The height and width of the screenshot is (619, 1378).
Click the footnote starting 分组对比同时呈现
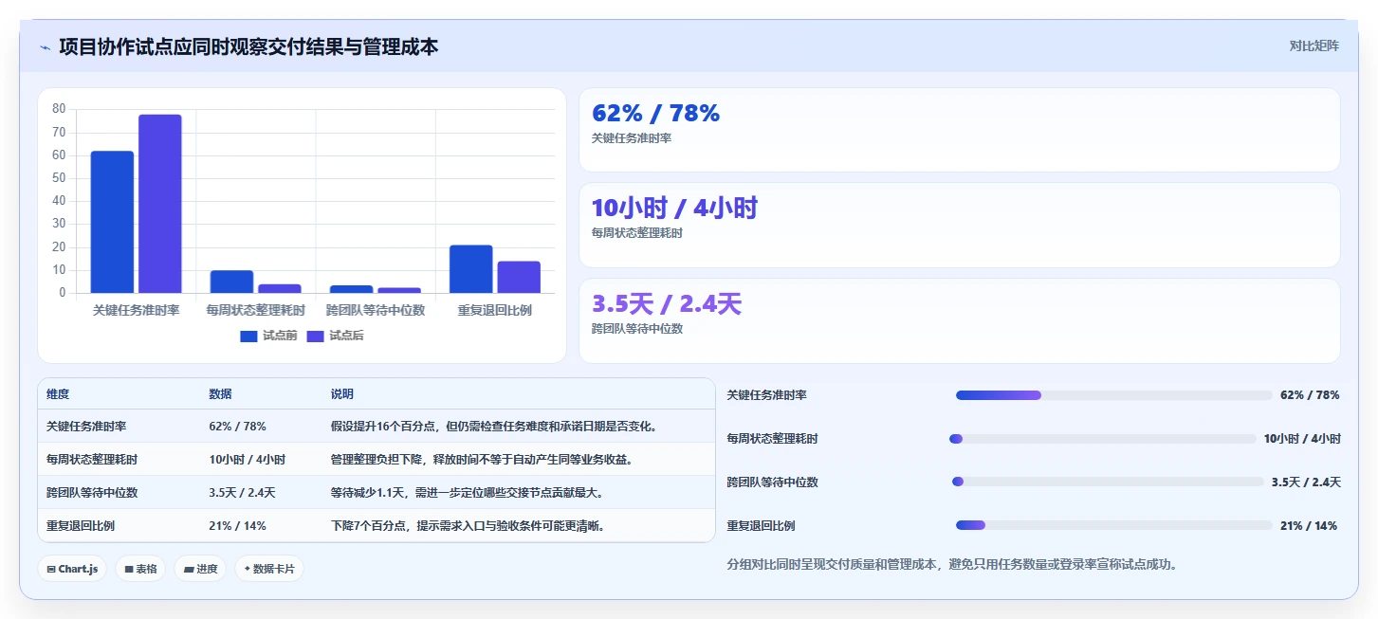(x=951, y=564)
